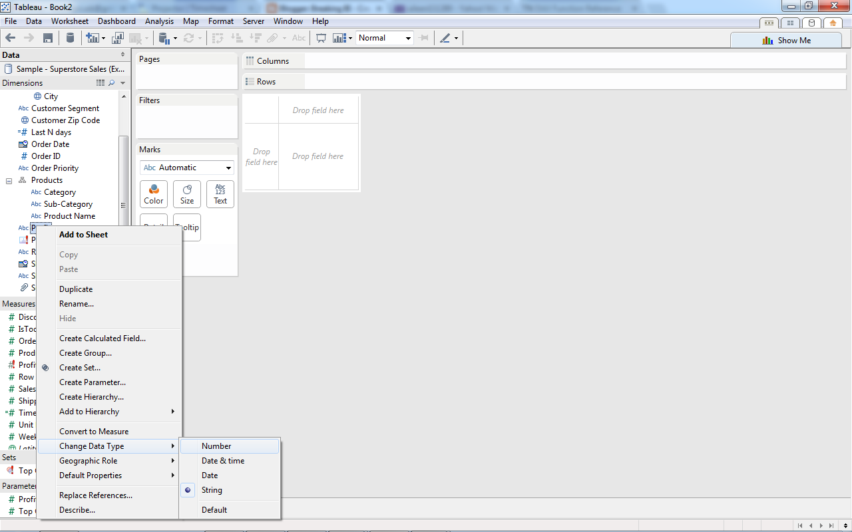Collapse the Products hierarchy
This screenshot has height=532, width=852.
coord(9,180)
